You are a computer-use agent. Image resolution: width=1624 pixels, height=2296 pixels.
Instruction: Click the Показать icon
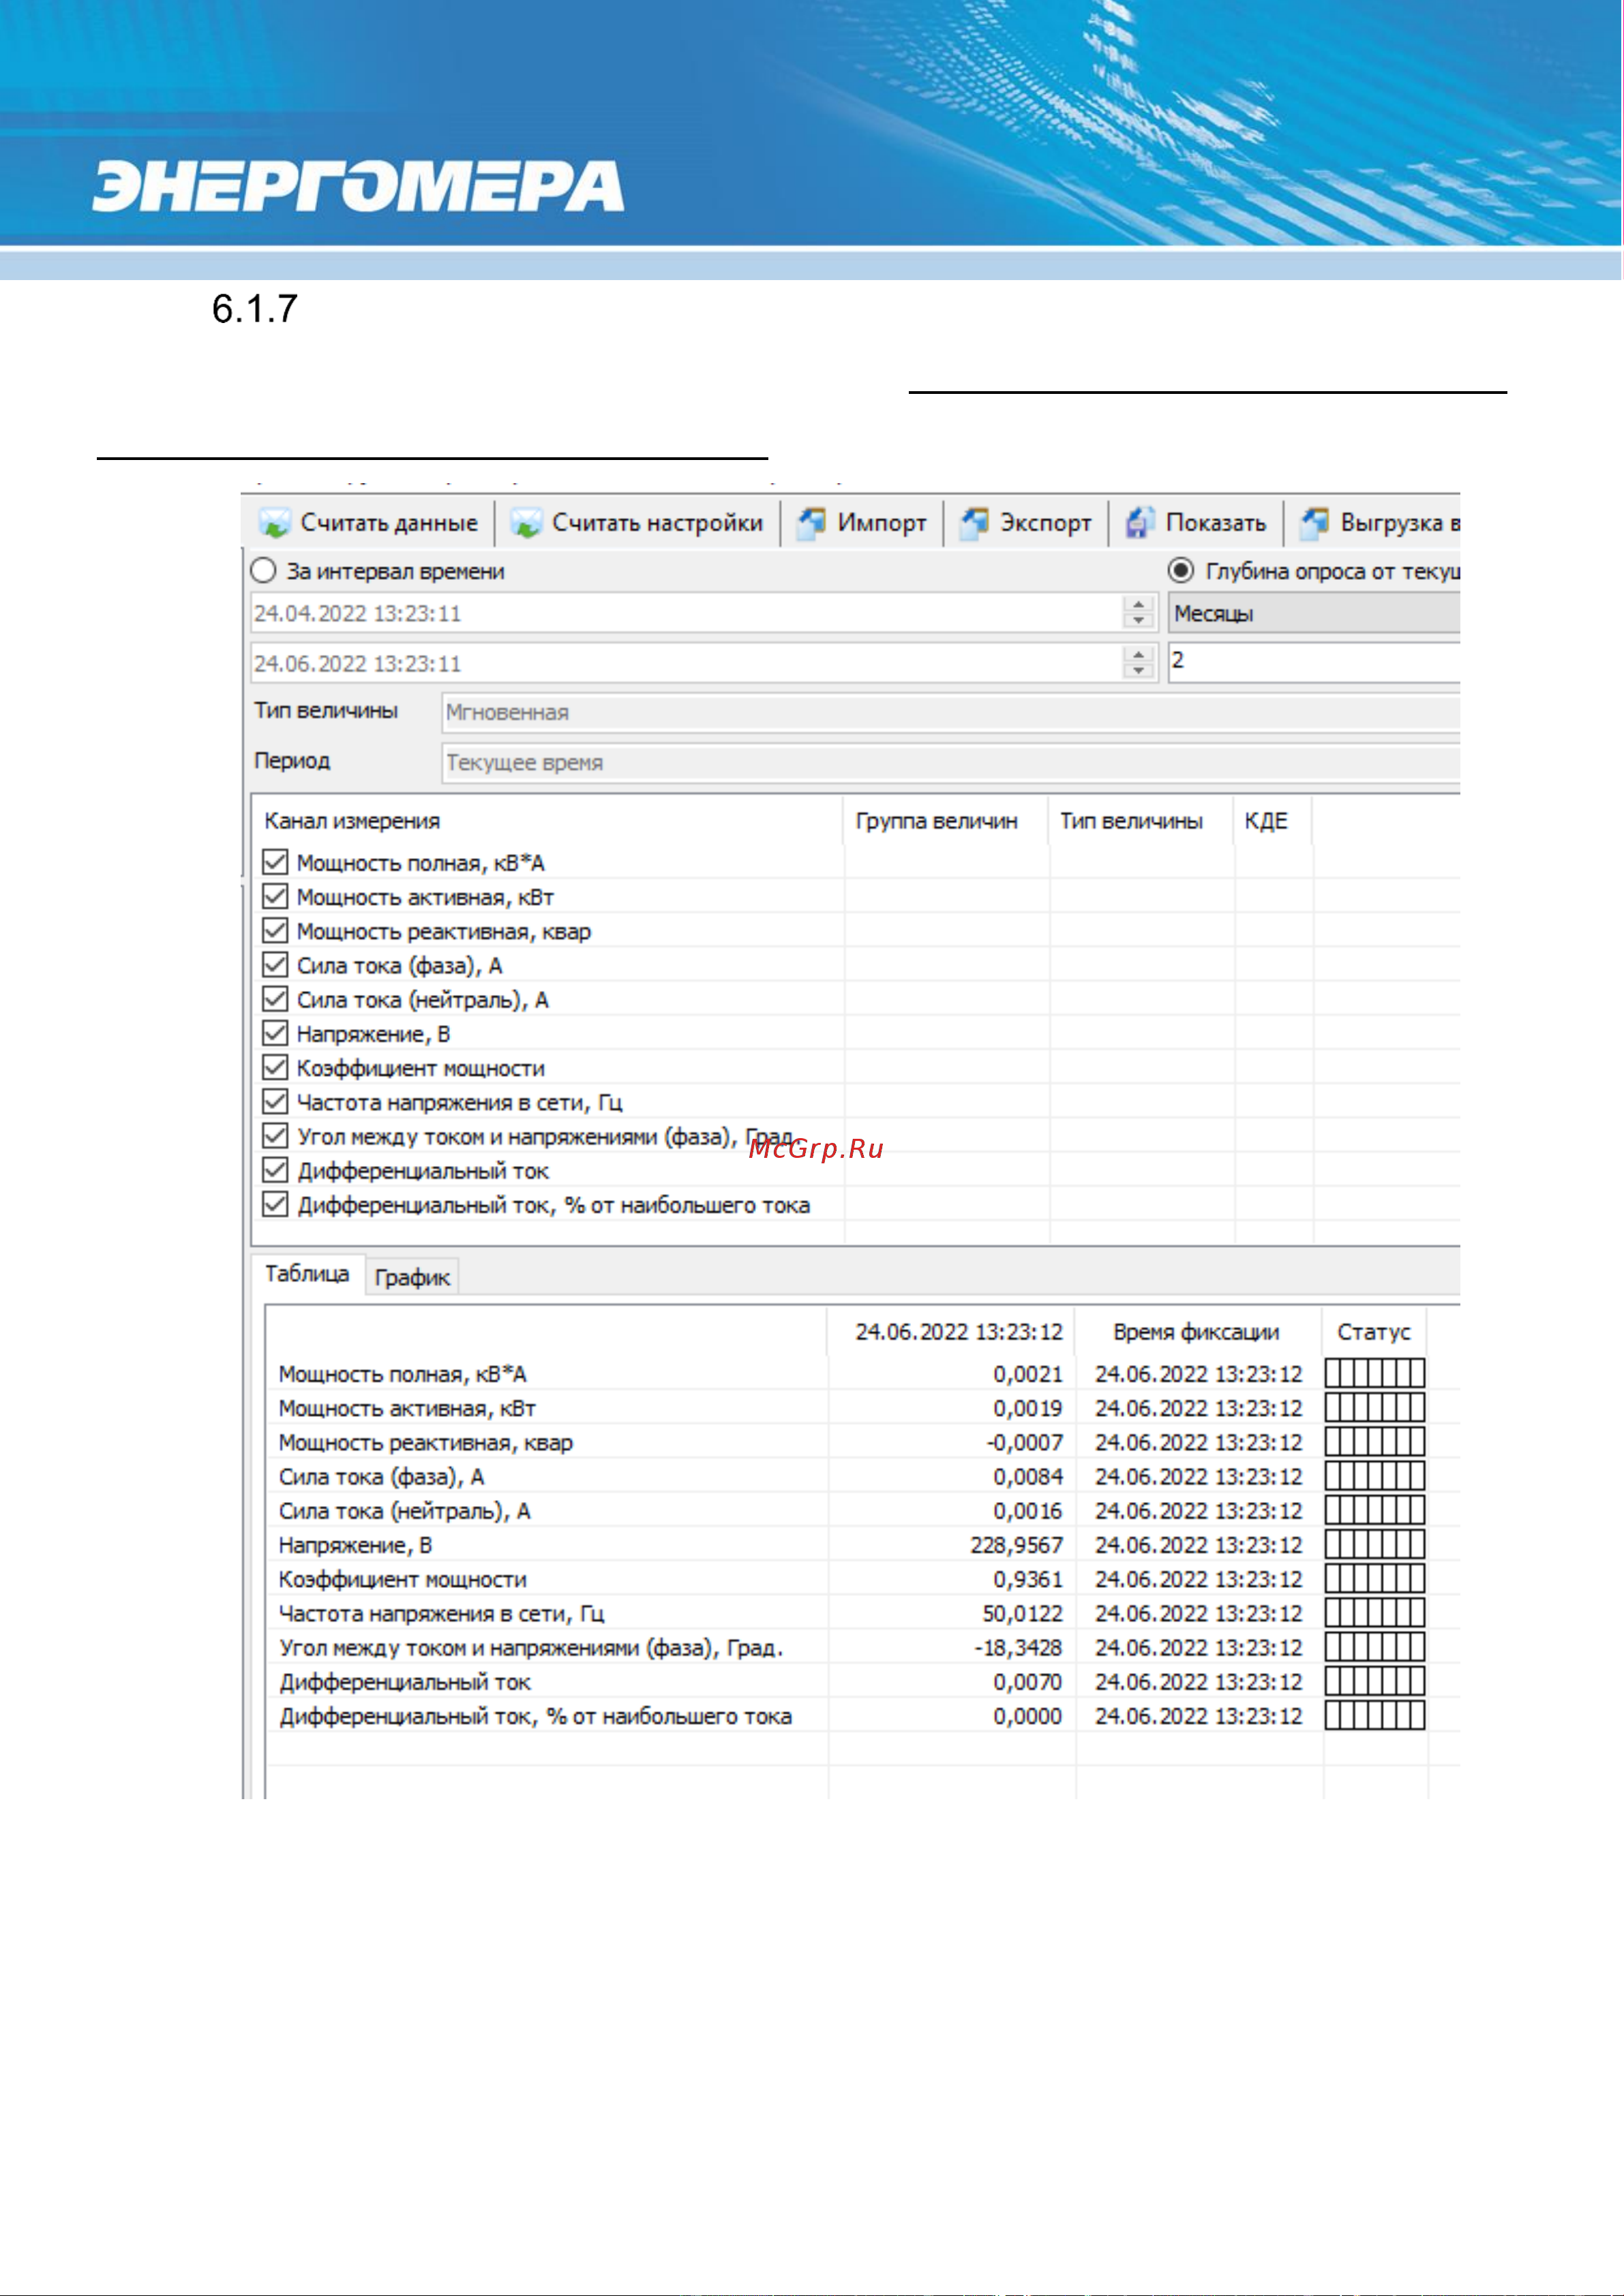(1140, 523)
